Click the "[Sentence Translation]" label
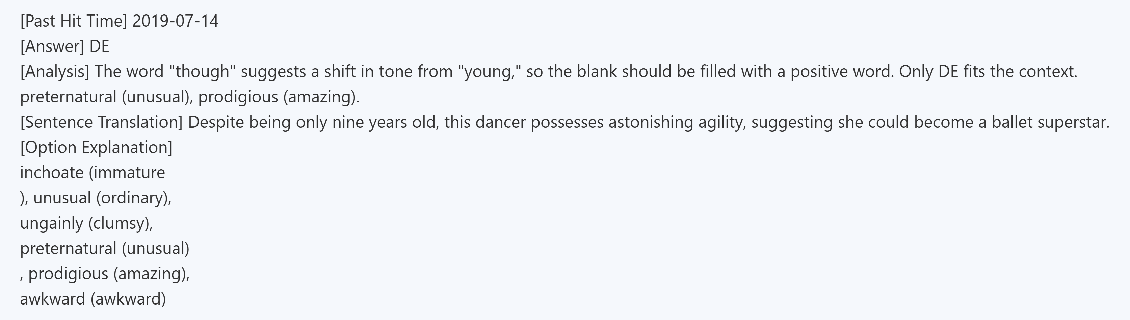 (x=101, y=122)
